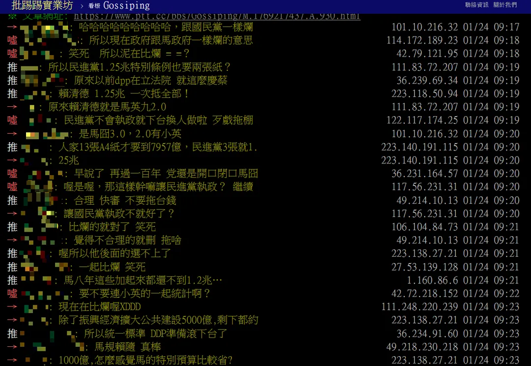
Task: Click IP address 49.218.230.218
Action: coord(422,347)
